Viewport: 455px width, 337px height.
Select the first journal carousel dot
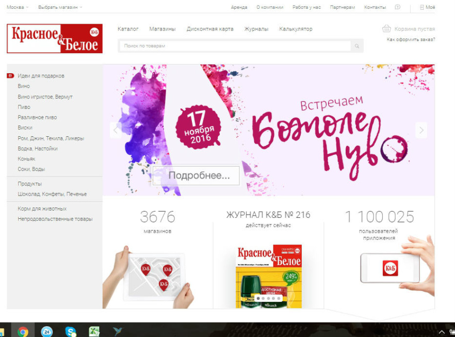[258, 298]
